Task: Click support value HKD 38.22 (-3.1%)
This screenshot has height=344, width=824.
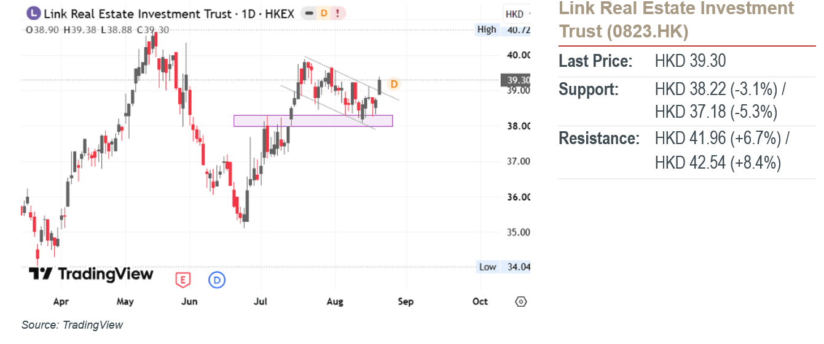Action: point(718,90)
